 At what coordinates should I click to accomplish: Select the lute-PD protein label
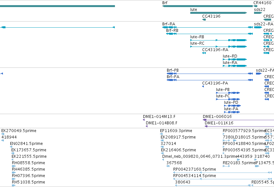231,102
